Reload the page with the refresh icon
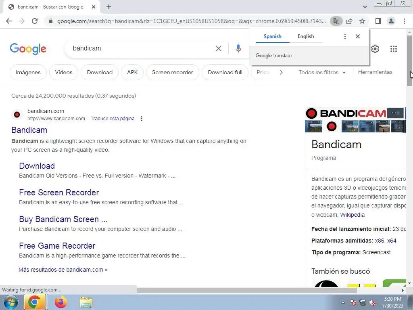This screenshot has width=413, height=310. (x=35, y=21)
